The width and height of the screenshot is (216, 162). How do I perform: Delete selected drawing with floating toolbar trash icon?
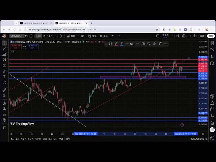160,44
